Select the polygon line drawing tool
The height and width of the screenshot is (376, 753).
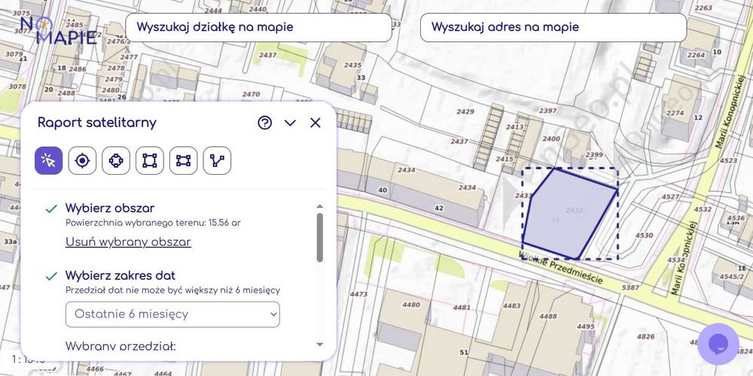(217, 160)
